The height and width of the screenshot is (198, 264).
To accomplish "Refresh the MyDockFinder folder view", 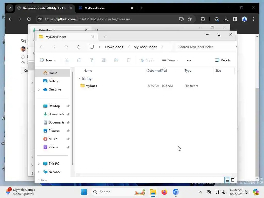I will [x=79, y=47].
